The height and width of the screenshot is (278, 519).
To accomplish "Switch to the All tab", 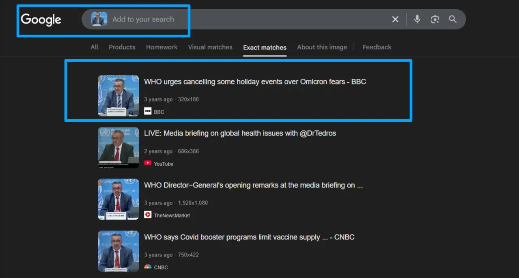I will click(94, 47).
